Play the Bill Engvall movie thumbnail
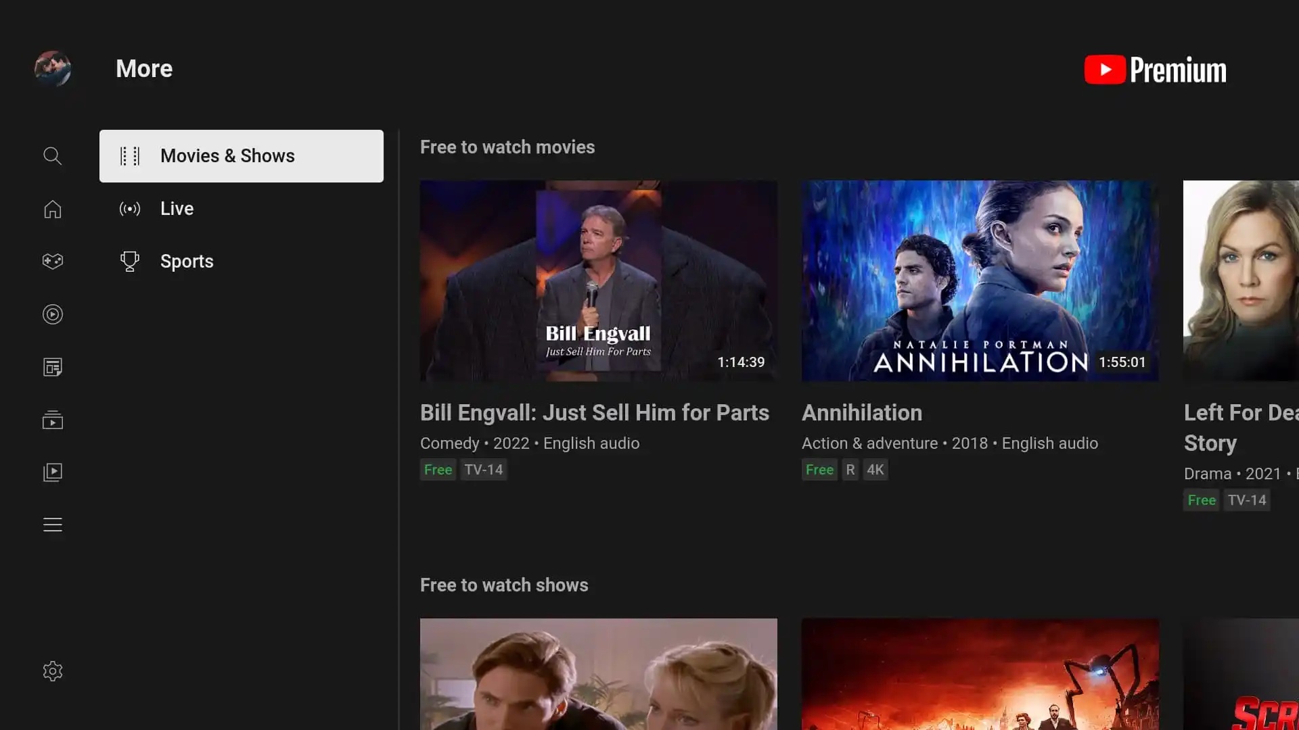The image size is (1299, 730). tap(598, 281)
